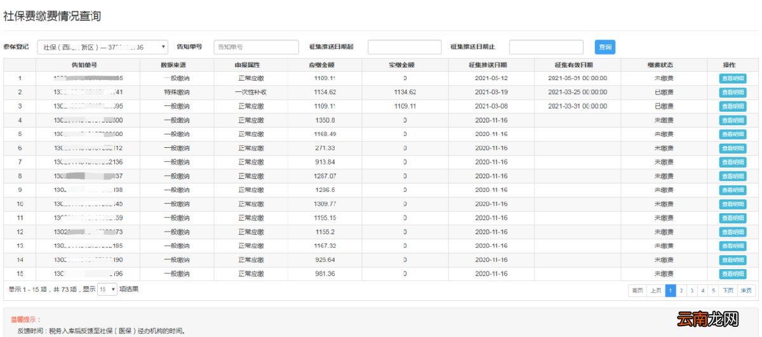Image resolution: width=762 pixels, height=337 pixels.
Task: Click 查看明细 in row 1
Action: 733,79
